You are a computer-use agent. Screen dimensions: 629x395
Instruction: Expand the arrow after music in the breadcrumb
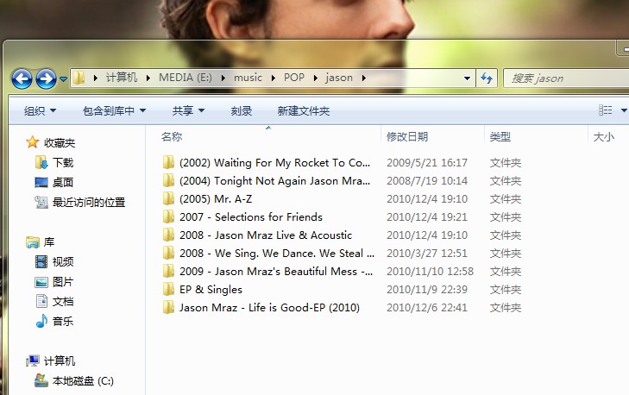pos(274,78)
